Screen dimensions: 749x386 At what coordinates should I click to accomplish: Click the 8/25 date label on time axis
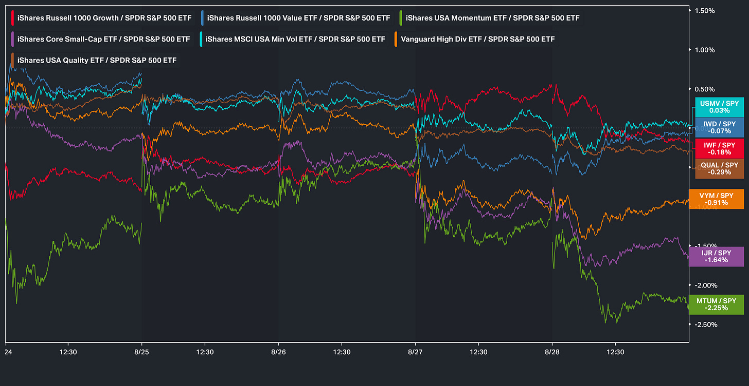[142, 352]
